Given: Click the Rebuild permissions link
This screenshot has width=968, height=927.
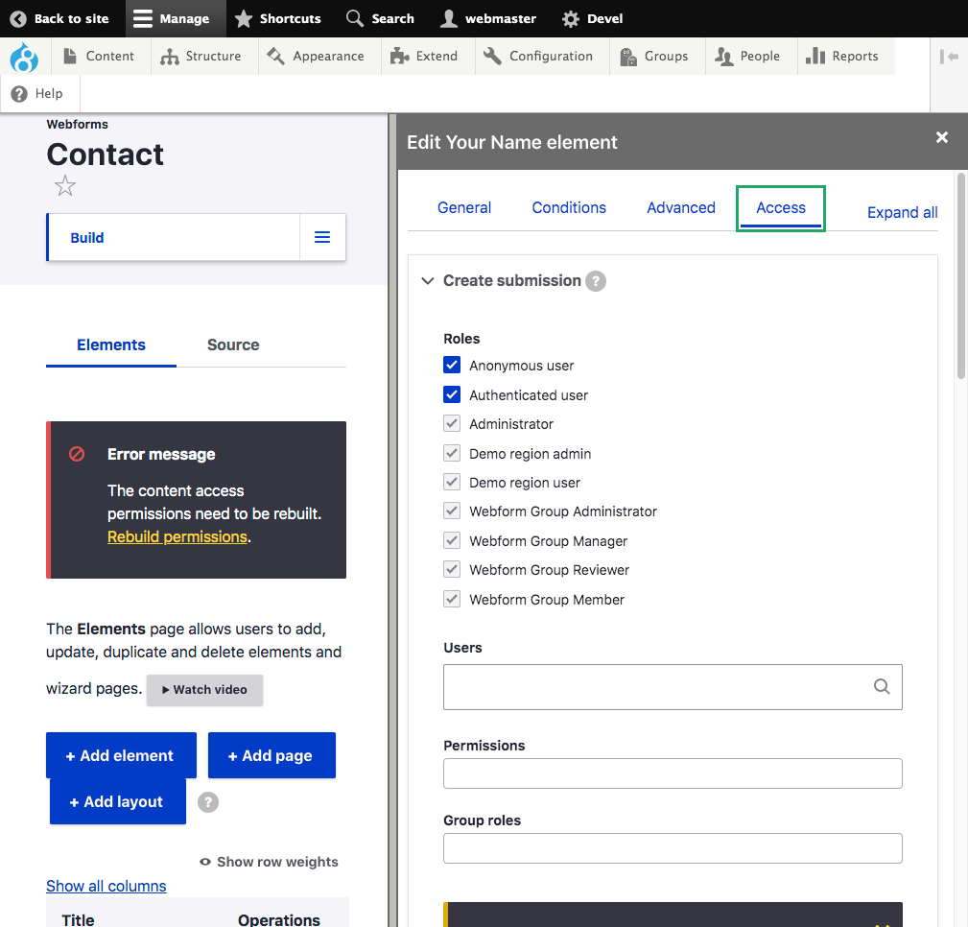Looking at the screenshot, I should pos(177,536).
